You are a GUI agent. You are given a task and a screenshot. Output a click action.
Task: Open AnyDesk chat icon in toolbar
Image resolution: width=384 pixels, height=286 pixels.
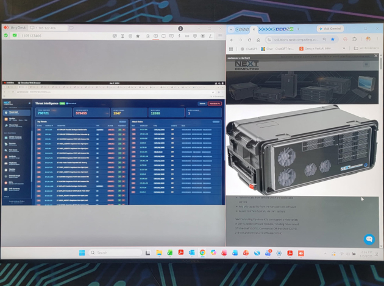171,36
